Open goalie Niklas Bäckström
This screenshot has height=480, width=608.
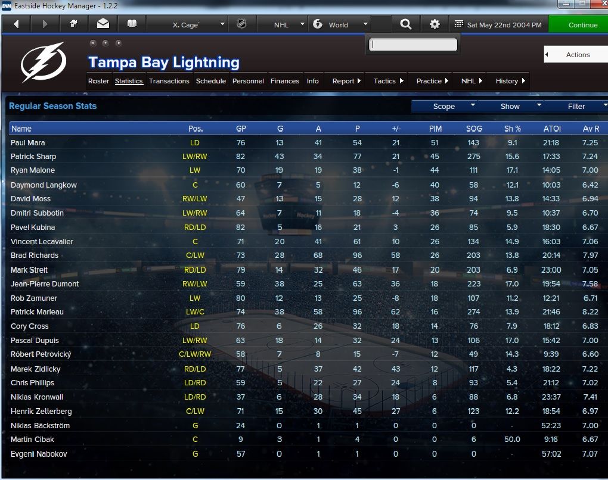pyautogui.click(x=41, y=425)
